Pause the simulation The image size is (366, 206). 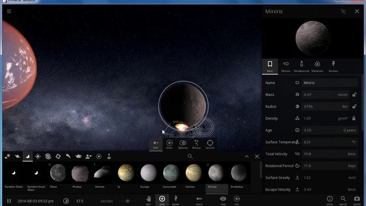(x=9, y=201)
